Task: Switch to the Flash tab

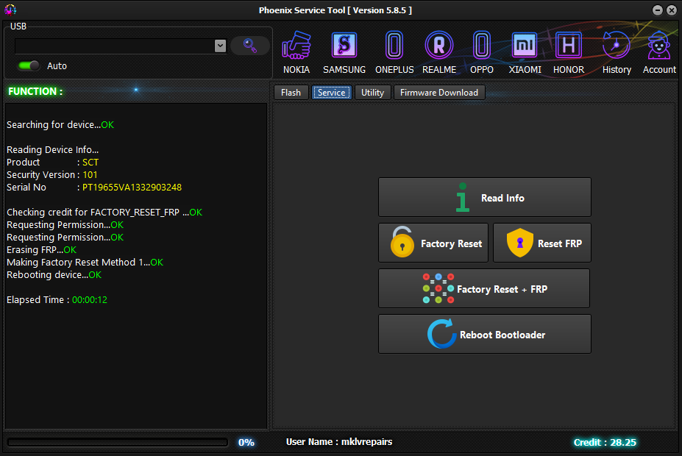Action: [291, 93]
